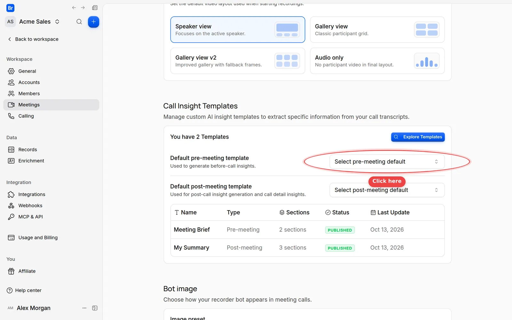Select the Gallery view layout

pyautogui.click(x=377, y=29)
